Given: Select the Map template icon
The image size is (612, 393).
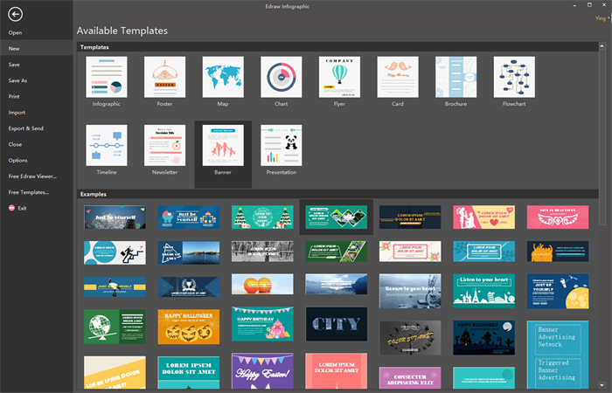Looking at the screenshot, I should tap(223, 77).
